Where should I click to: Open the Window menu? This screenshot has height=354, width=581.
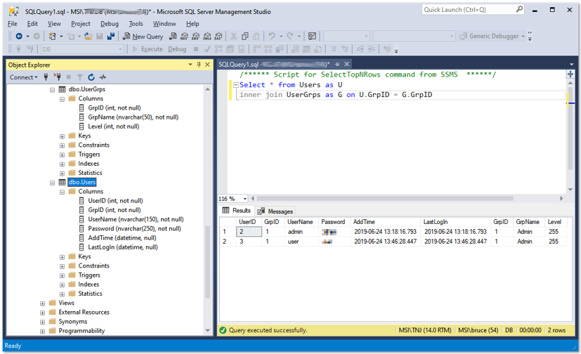(164, 24)
